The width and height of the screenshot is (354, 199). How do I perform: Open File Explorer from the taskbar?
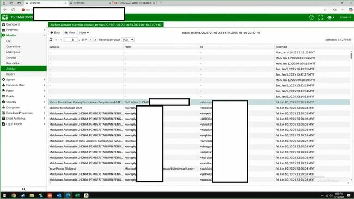[32, 195]
